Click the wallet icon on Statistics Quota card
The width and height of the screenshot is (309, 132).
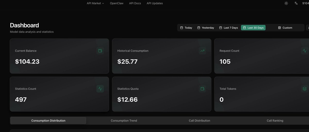(202, 89)
